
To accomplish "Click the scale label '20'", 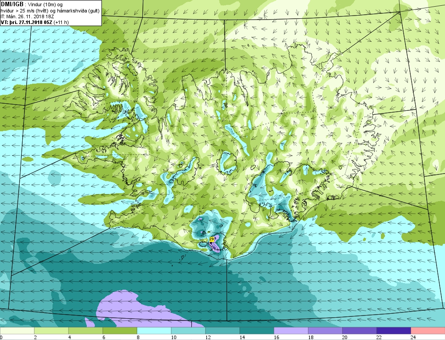I will 345,337.
